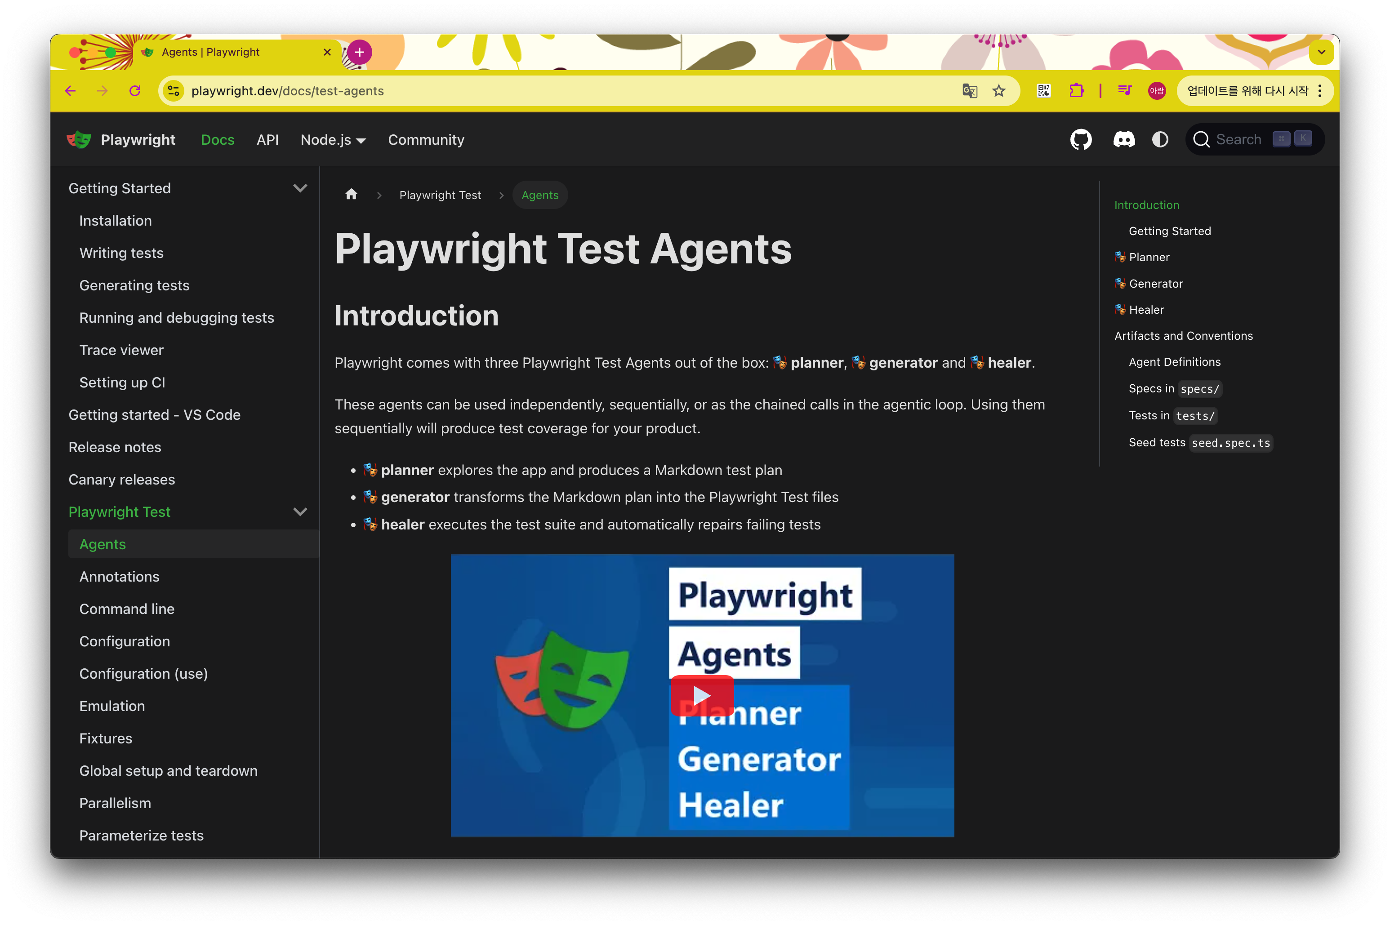Screen dimensions: 1390x925
Task: Open the GitHub repository icon
Action: coord(1080,140)
